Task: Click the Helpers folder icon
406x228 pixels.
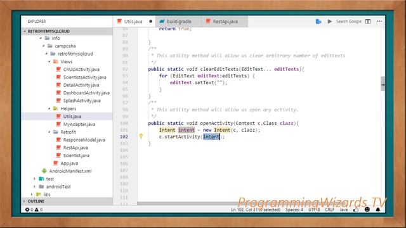Action: pyautogui.click(x=55, y=108)
